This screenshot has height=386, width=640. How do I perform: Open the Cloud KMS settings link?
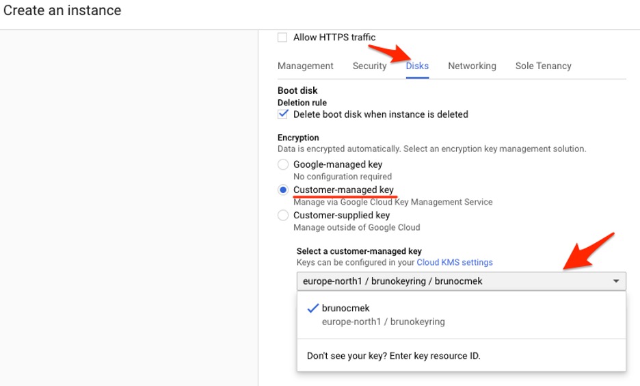tap(455, 263)
